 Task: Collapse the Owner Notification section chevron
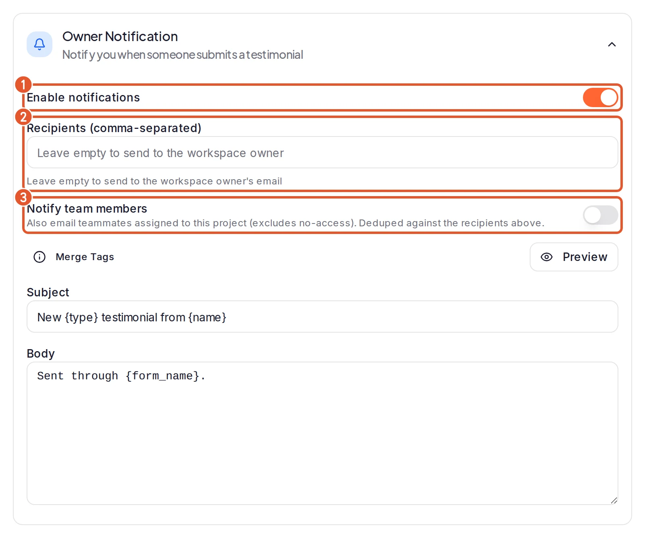coord(612,44)
